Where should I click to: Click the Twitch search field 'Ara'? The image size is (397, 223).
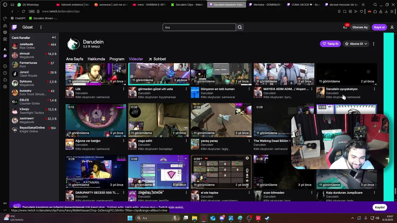coord(199,27)
